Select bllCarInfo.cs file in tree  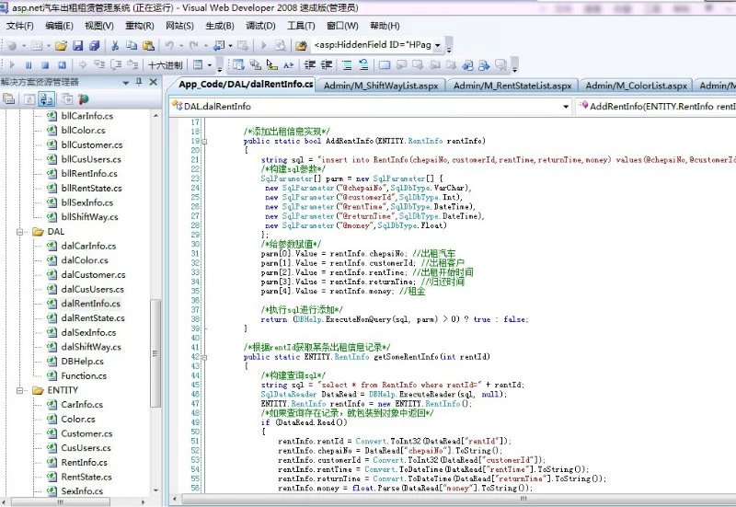pos(86,116)
